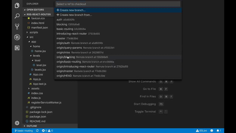Select origin/HEAD remote branch

point(118,76)
